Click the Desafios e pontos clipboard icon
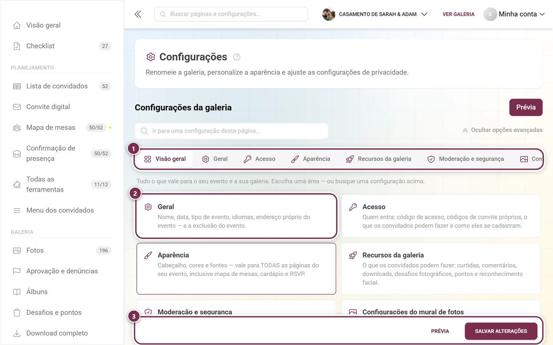Image resolution: width=553 pixels, height=345 pixels. coord(17,313)
